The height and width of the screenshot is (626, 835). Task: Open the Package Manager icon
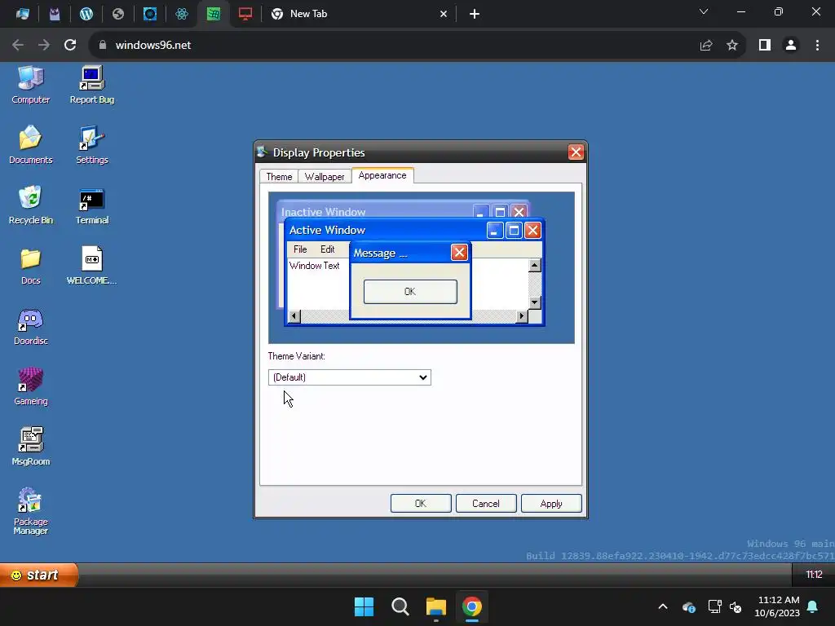(x=30, y=510)
